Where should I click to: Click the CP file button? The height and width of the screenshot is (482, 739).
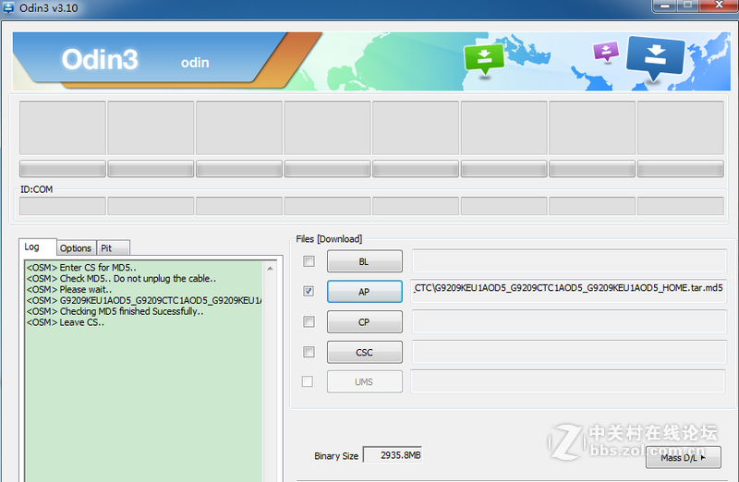pos(365,322)
